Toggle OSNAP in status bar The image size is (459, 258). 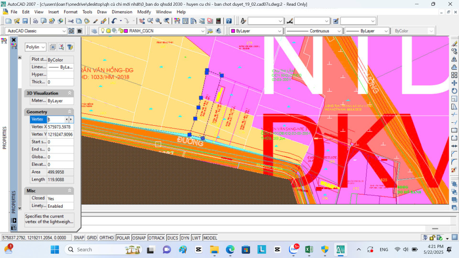point(139,238)
